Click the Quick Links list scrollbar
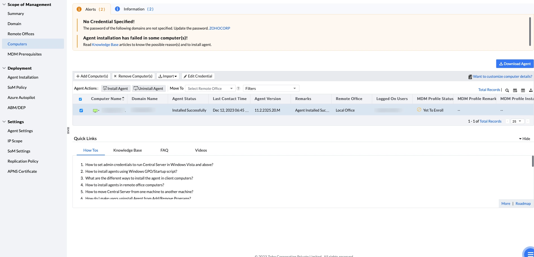The image size is (534, 257). click(533, 161)
